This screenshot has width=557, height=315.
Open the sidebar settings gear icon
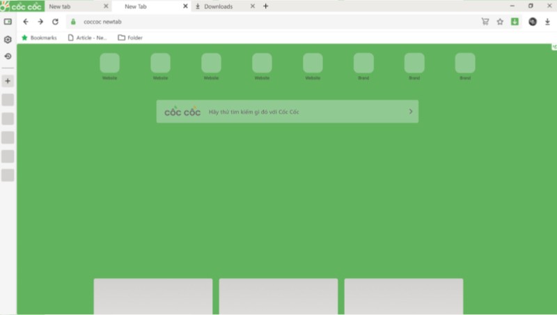point(8,40)
